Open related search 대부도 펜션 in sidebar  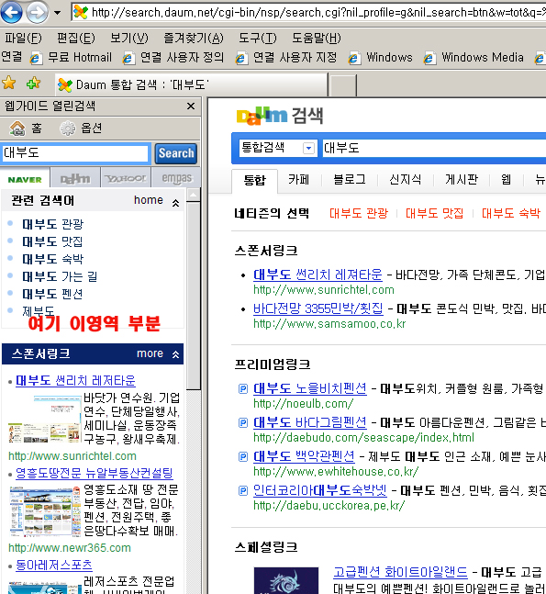(x=52, y=294)
